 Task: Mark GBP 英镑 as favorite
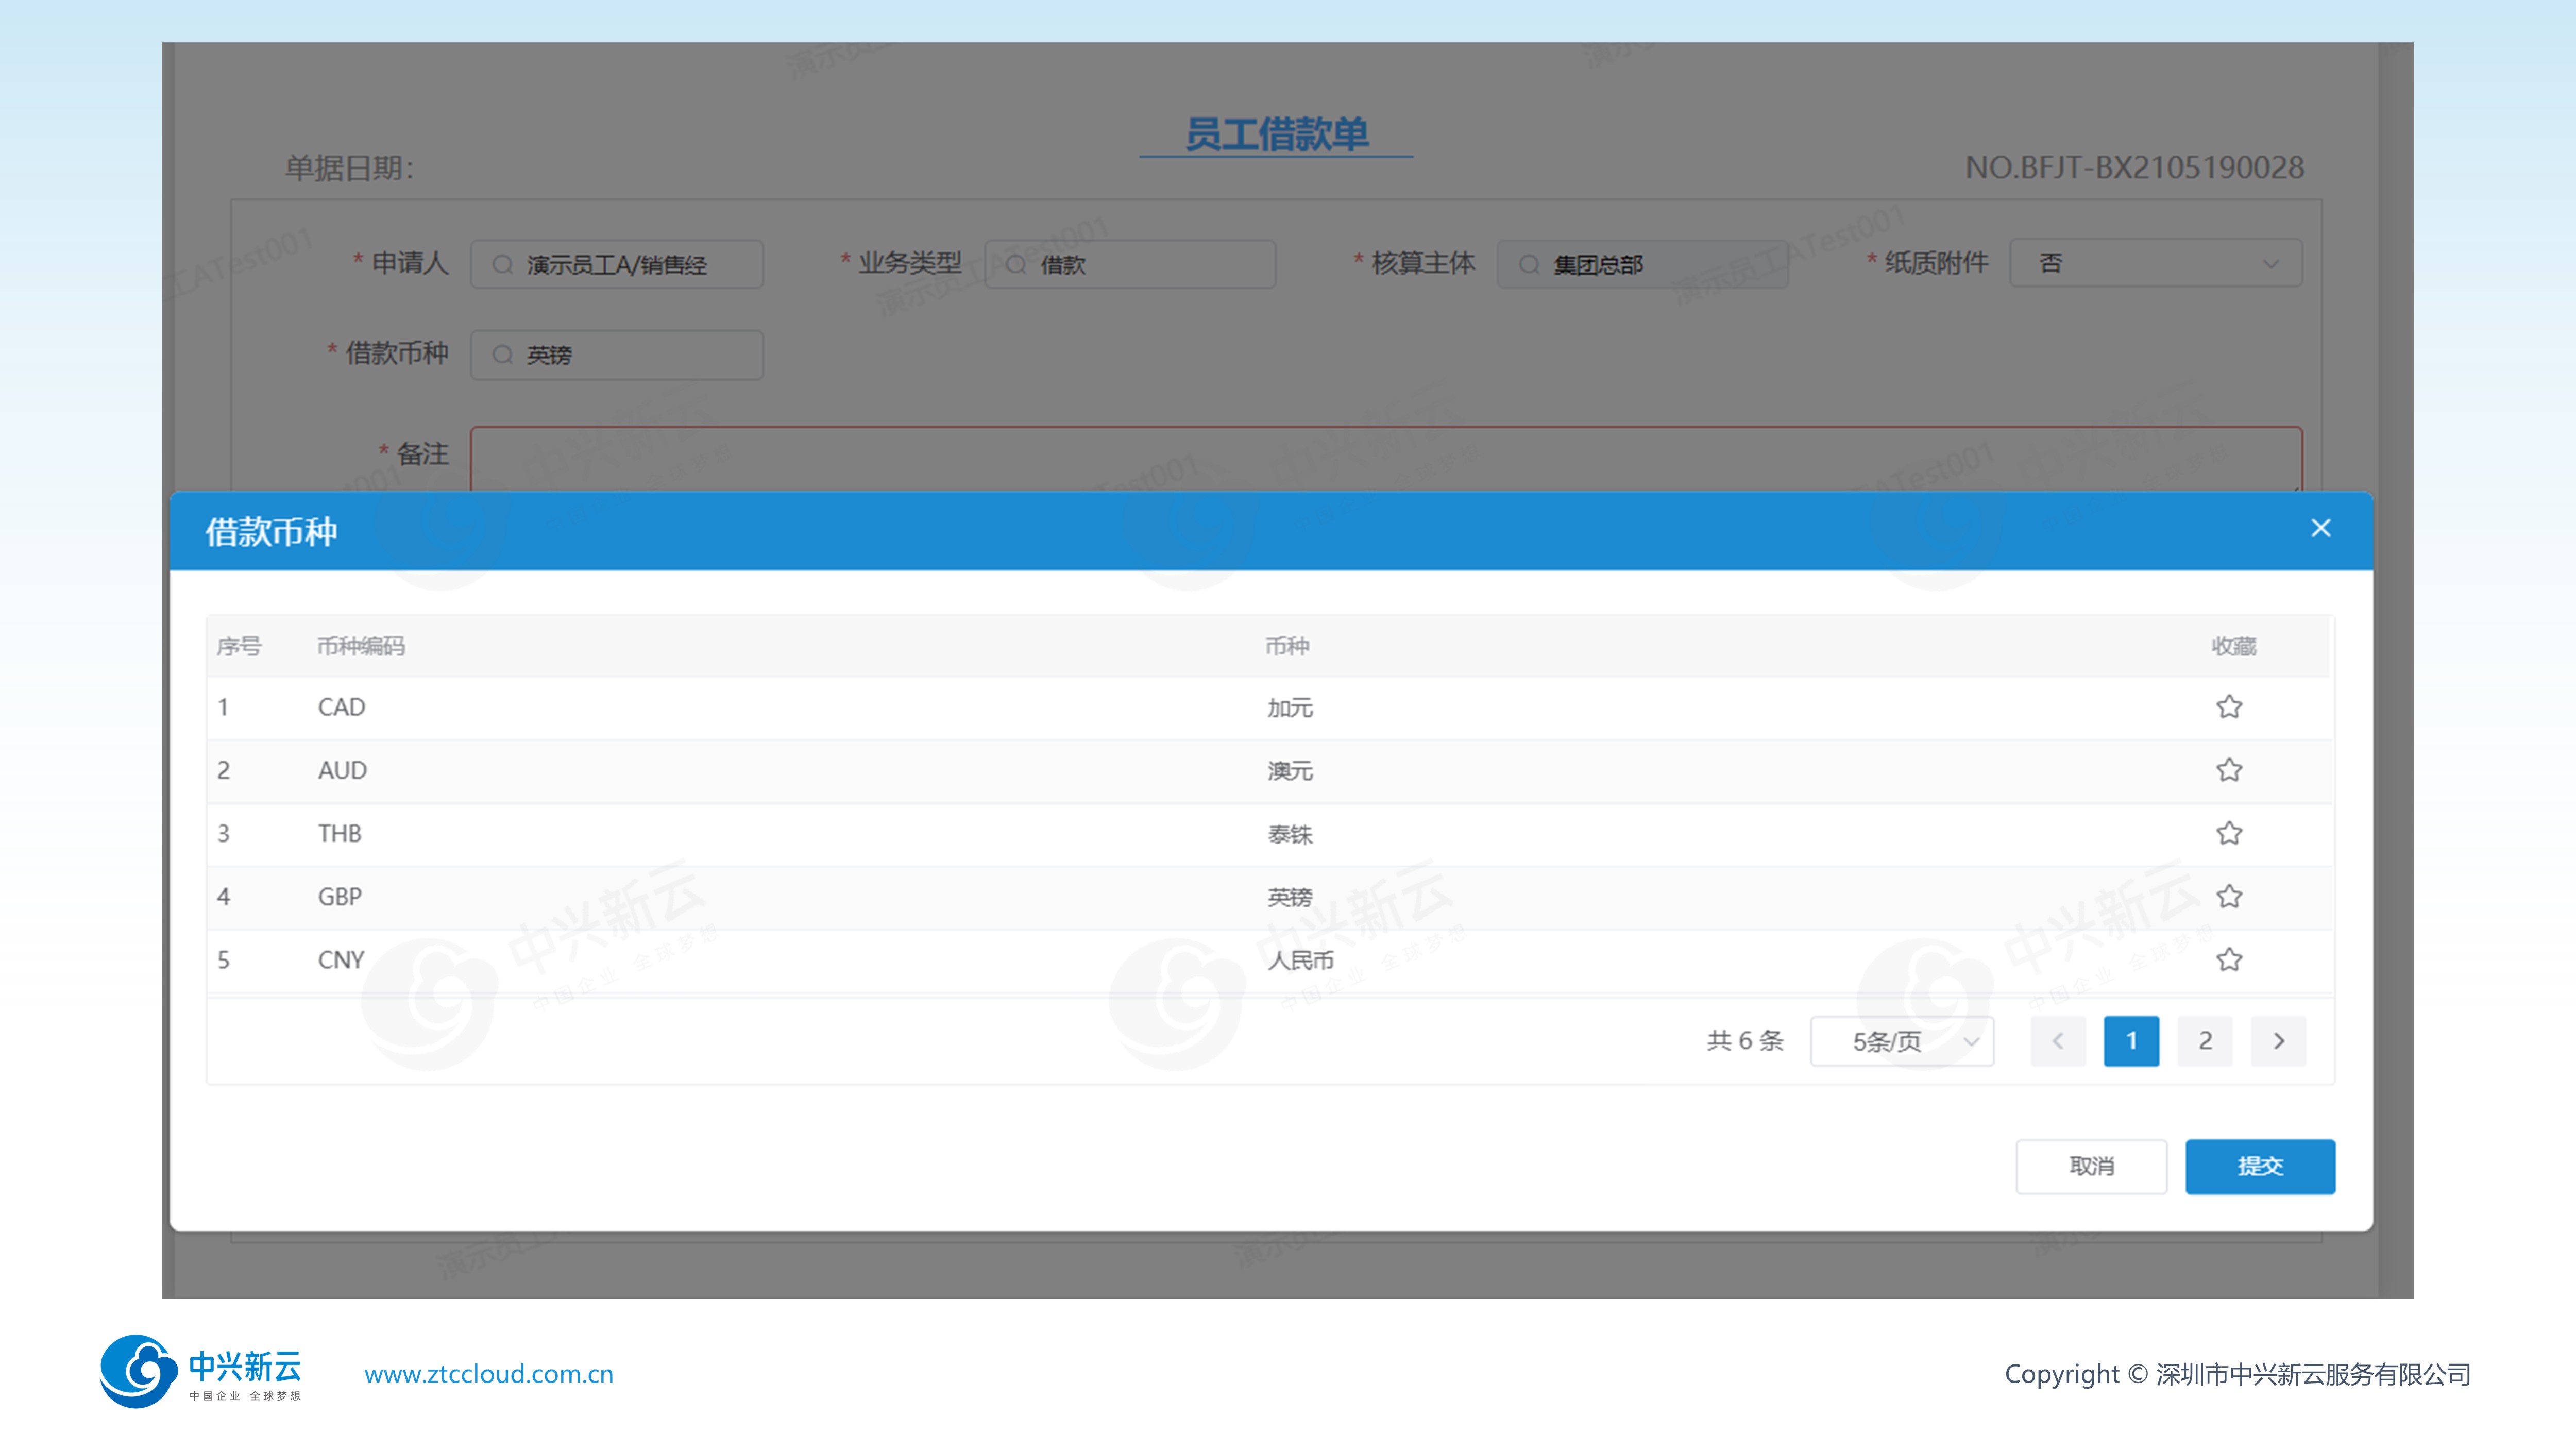[x=2228, y=896]
